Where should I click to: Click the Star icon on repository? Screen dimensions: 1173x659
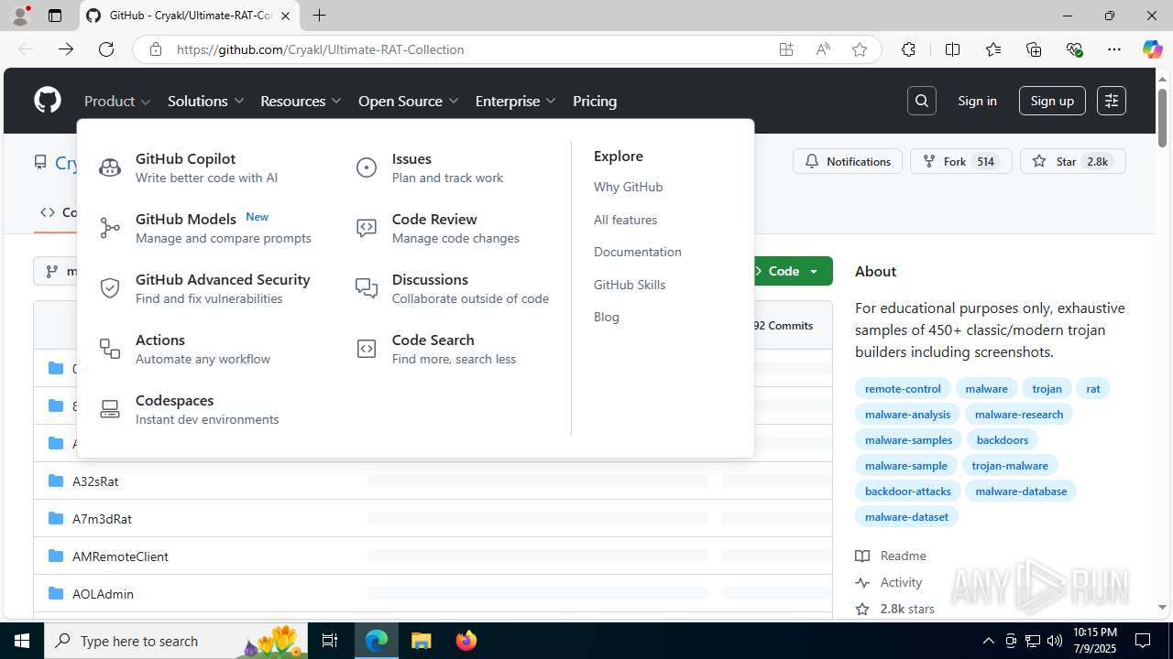1039,161
